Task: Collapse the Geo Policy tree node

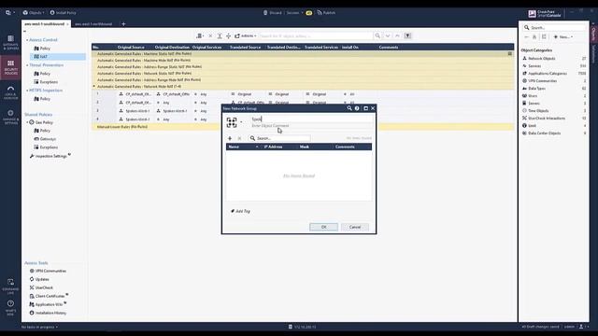Action: tap(27, 122)
